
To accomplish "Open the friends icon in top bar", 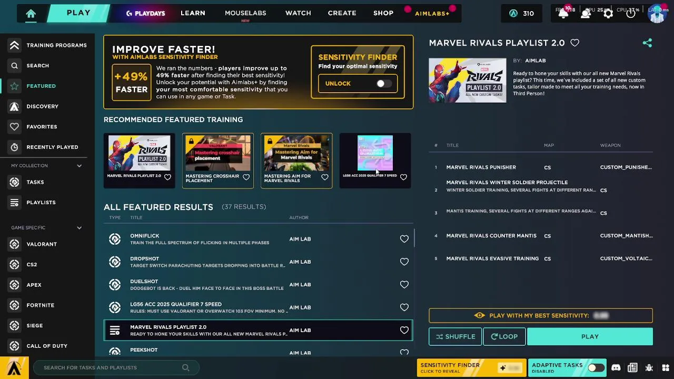I will click(586, 14).
